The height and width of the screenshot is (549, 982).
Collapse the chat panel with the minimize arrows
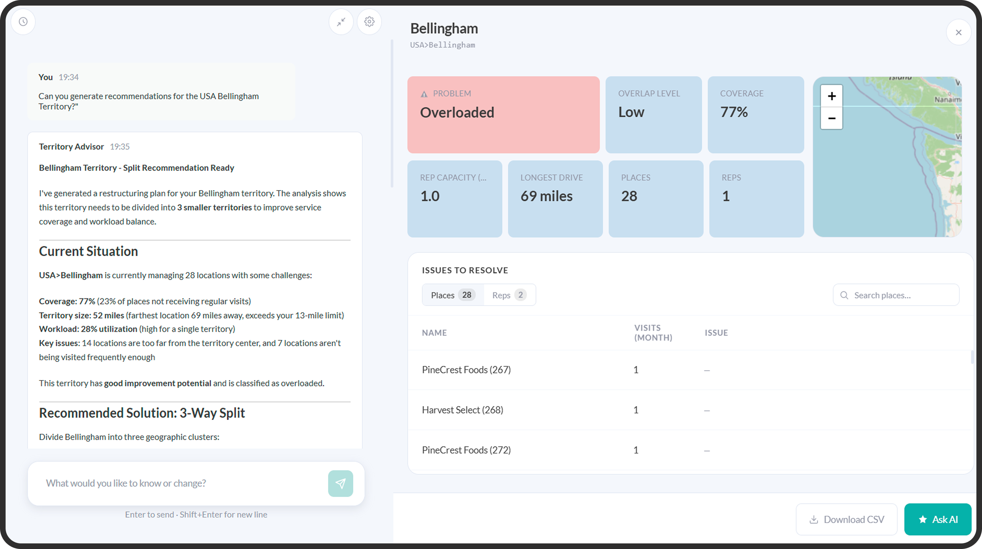pyautogui.click(x=341, y=22)
